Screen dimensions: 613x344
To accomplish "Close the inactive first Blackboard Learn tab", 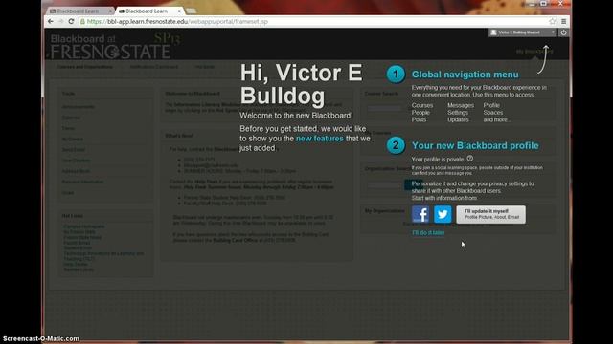I will point(110,11).
